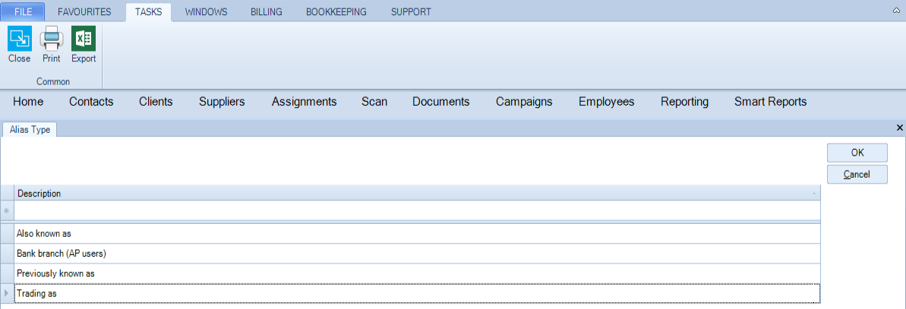Select Scan in the navigation bar
Image resolution: width=906 pixels, height=309 pixels.
pos(374,102)
